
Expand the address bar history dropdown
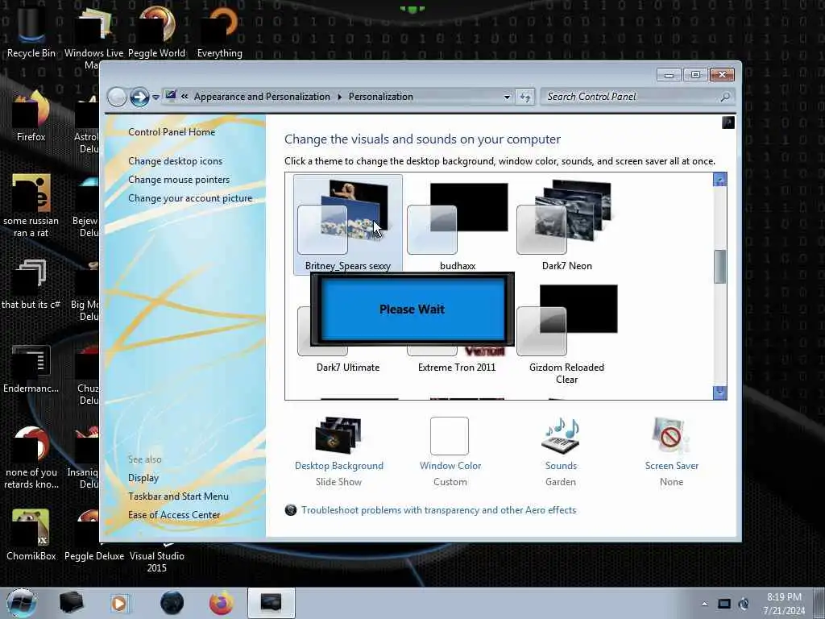[x=507, y=97]
